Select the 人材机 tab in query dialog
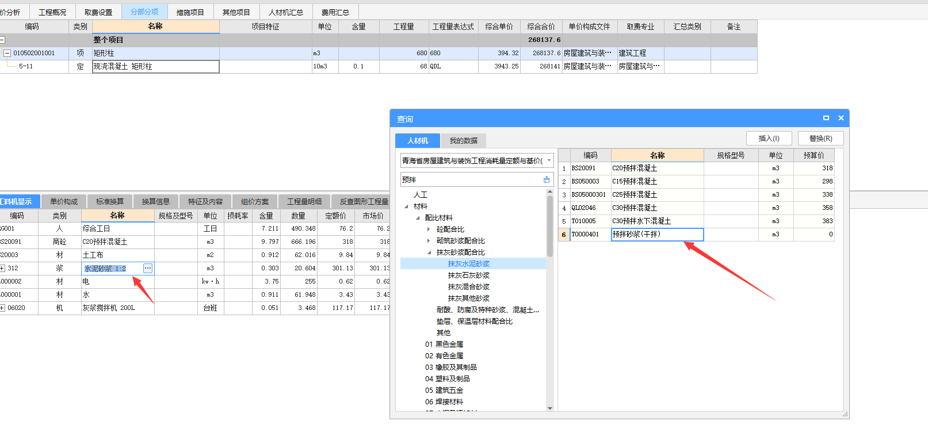 (x=418, y=140)
